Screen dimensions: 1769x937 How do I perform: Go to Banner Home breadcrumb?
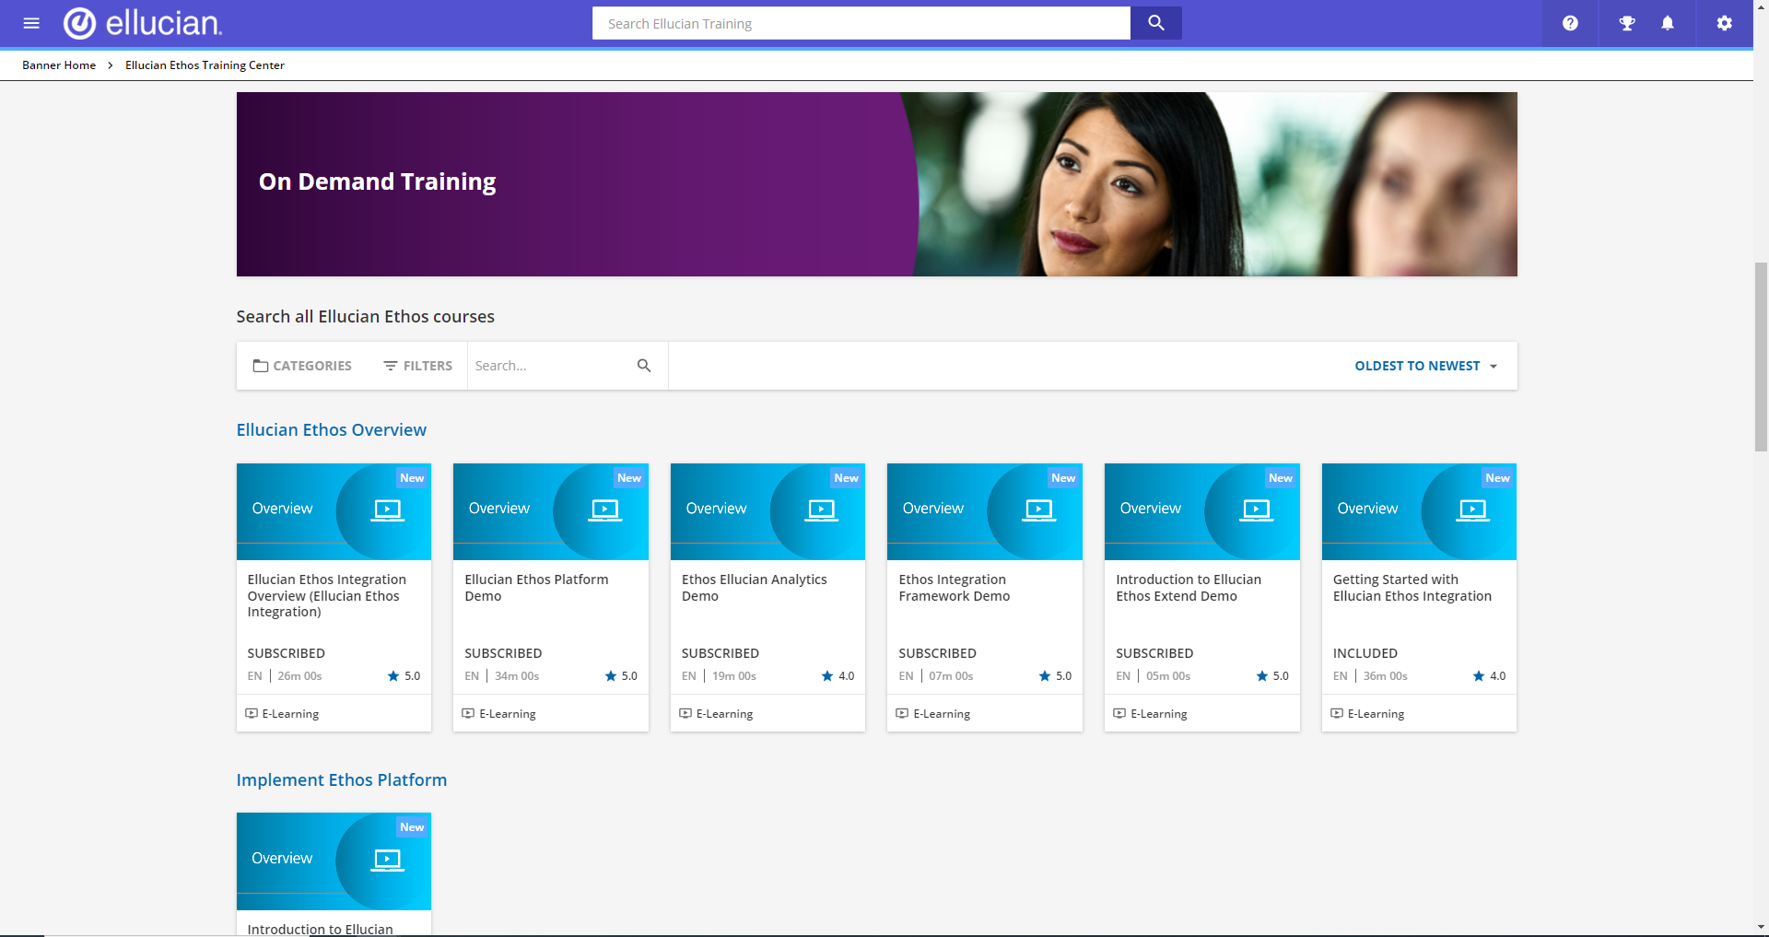click(59, 65)
